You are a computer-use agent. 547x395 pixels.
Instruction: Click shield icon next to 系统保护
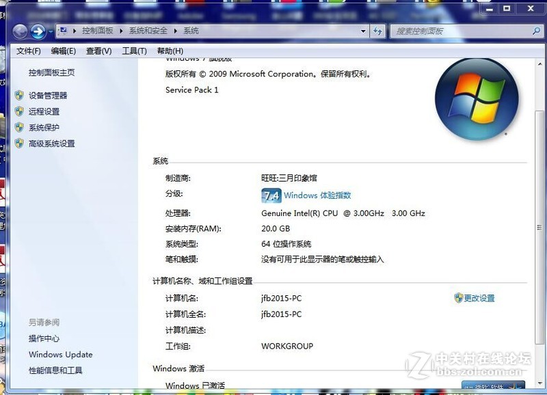coord(20,127)
